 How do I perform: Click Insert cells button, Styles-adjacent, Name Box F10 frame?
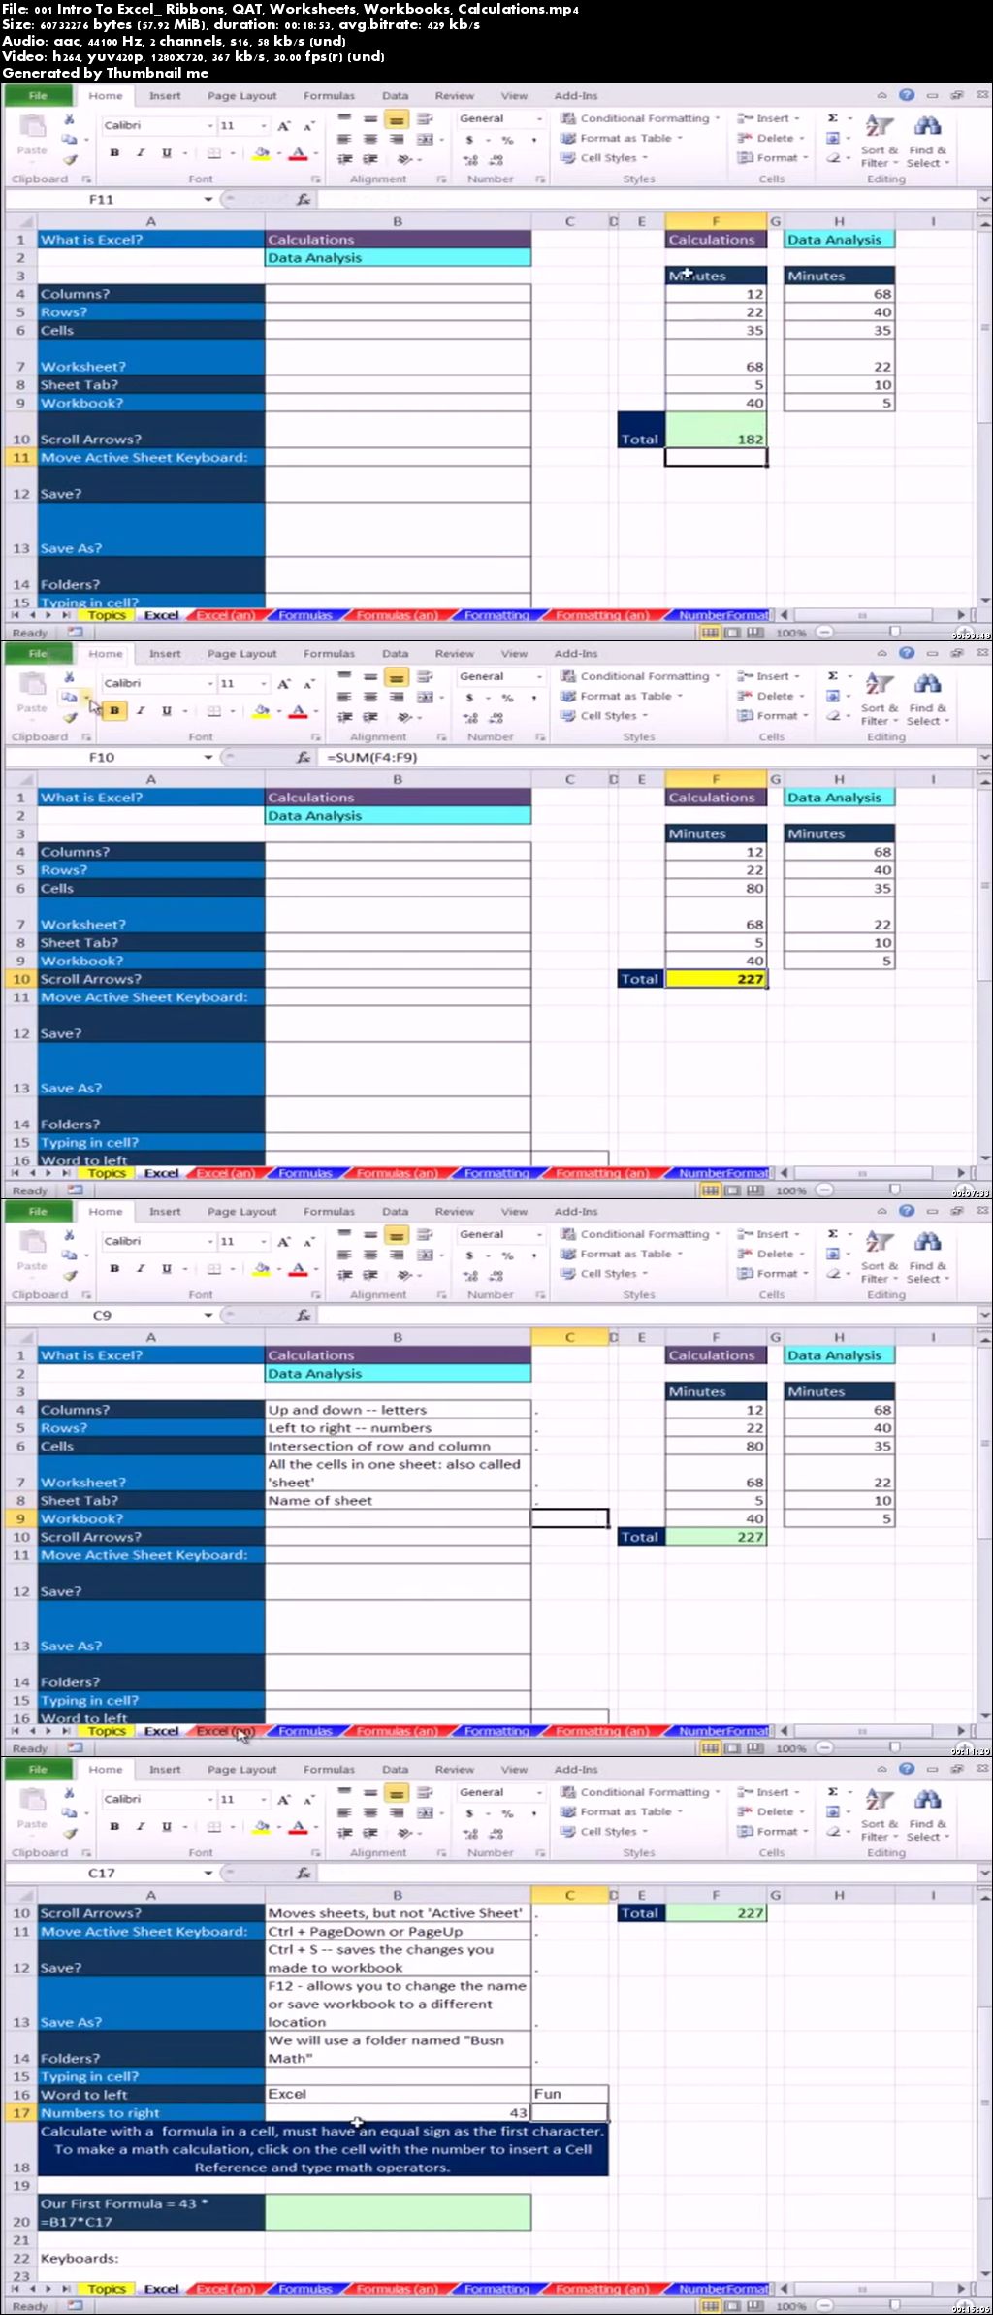click(769, 676)
